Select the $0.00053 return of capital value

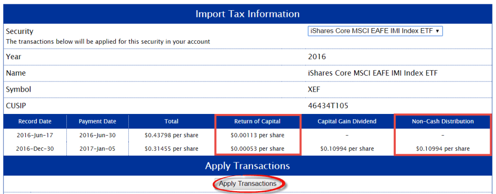click(x=257, y=148)
